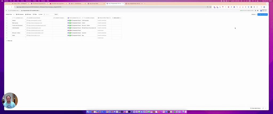Open the Bookmarks menu in the menu bar

coord(28,1)
